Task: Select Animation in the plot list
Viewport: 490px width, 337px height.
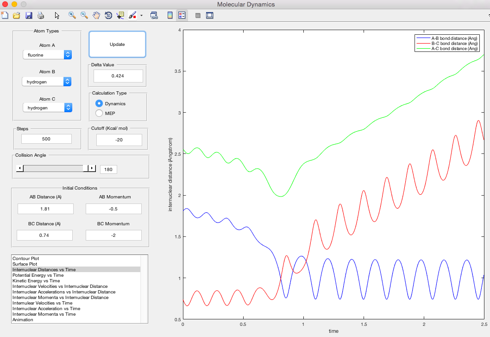Action: click(x=23, y=319)
